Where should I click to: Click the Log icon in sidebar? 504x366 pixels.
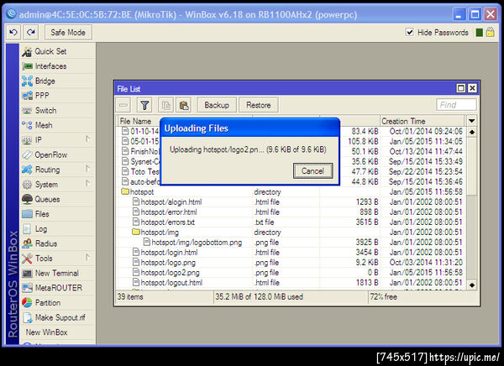(28, 229)
